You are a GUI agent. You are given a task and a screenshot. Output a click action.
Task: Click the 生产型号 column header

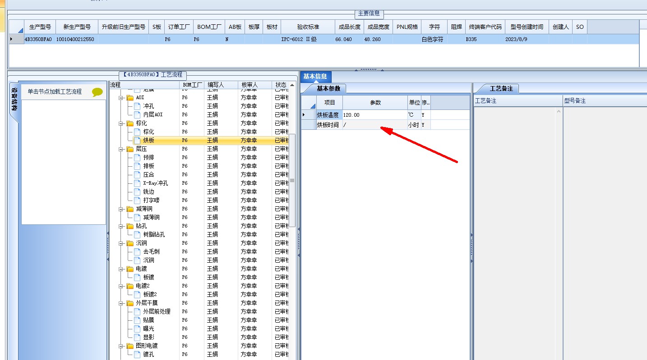click(40, 27)
